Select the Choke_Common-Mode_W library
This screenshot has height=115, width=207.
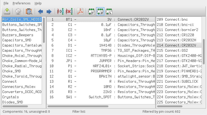pos(22,61)
